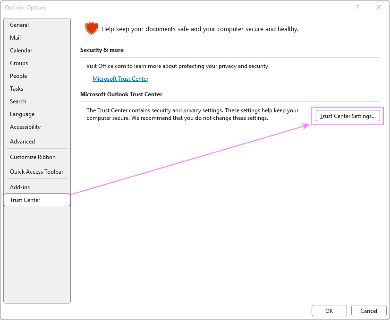Click the Trust Center Settings button

[348, 116]
